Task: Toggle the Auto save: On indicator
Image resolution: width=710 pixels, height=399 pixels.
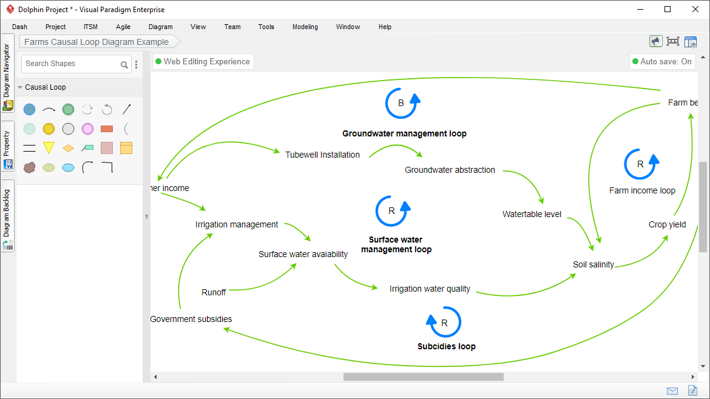Action: pyautogui.click(x=662, y=61)
